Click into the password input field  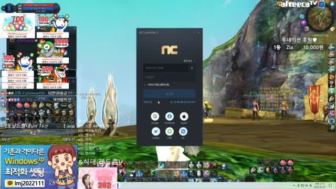coord(169,77)
